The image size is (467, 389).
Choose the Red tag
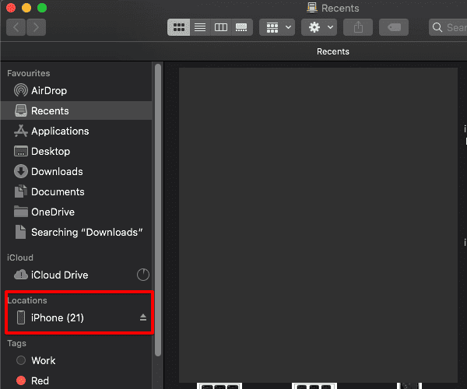coord(40,380)
